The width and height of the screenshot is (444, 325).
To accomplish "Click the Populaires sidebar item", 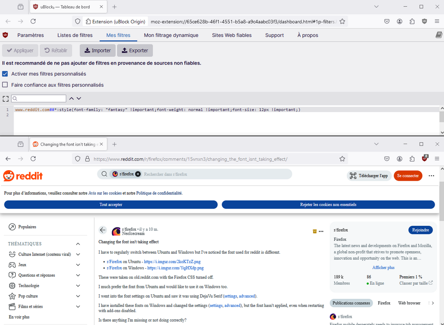I will 27,227.
